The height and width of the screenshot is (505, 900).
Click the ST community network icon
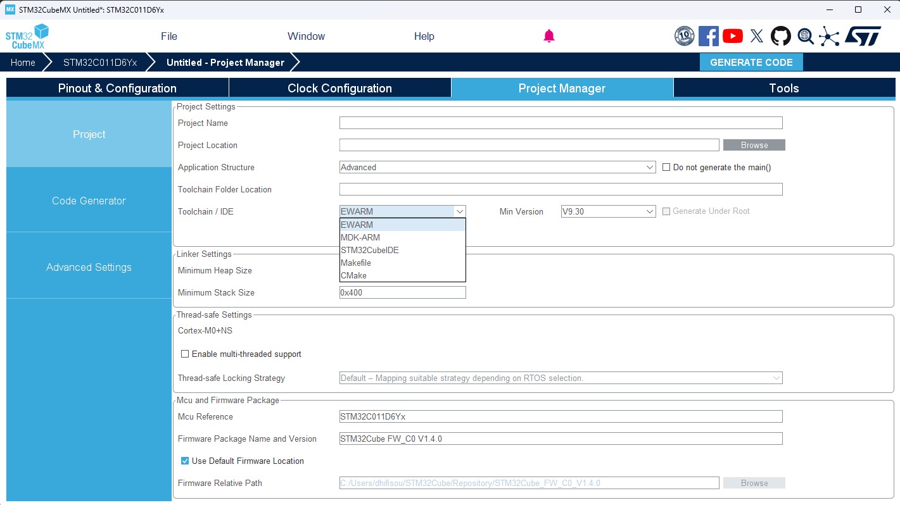pos(829,36)
